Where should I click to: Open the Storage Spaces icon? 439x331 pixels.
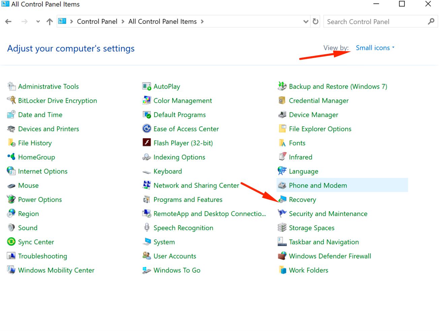point(282,228)
